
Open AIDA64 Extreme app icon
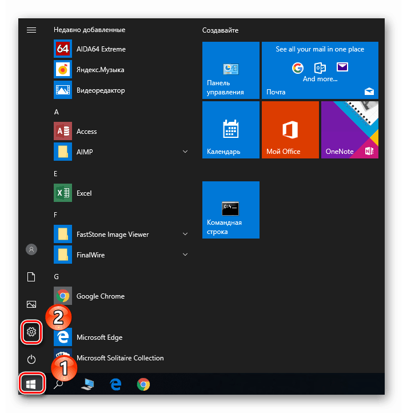(x=63, y=49)
